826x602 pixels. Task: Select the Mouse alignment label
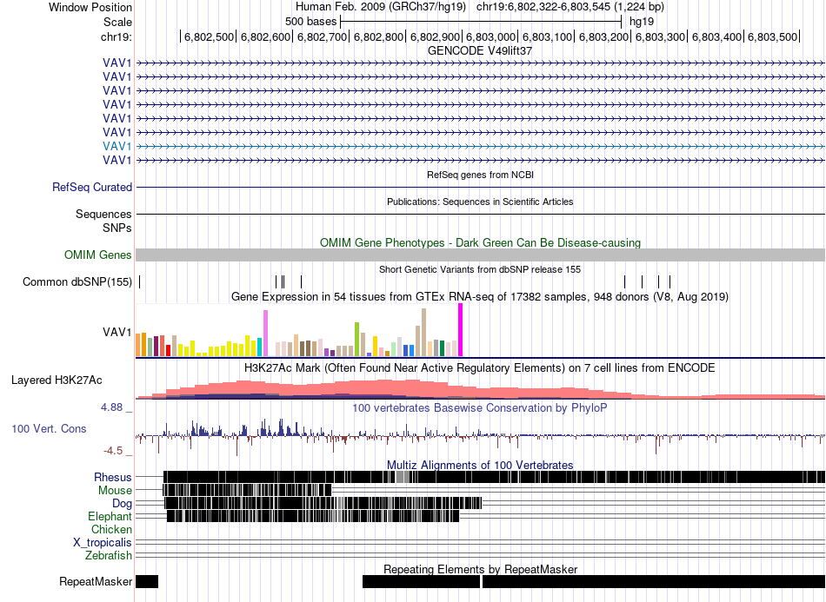(x=115, y=491)
